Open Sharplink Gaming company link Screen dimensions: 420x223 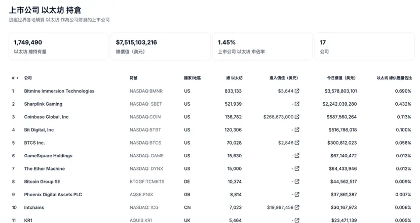(43, 104)
